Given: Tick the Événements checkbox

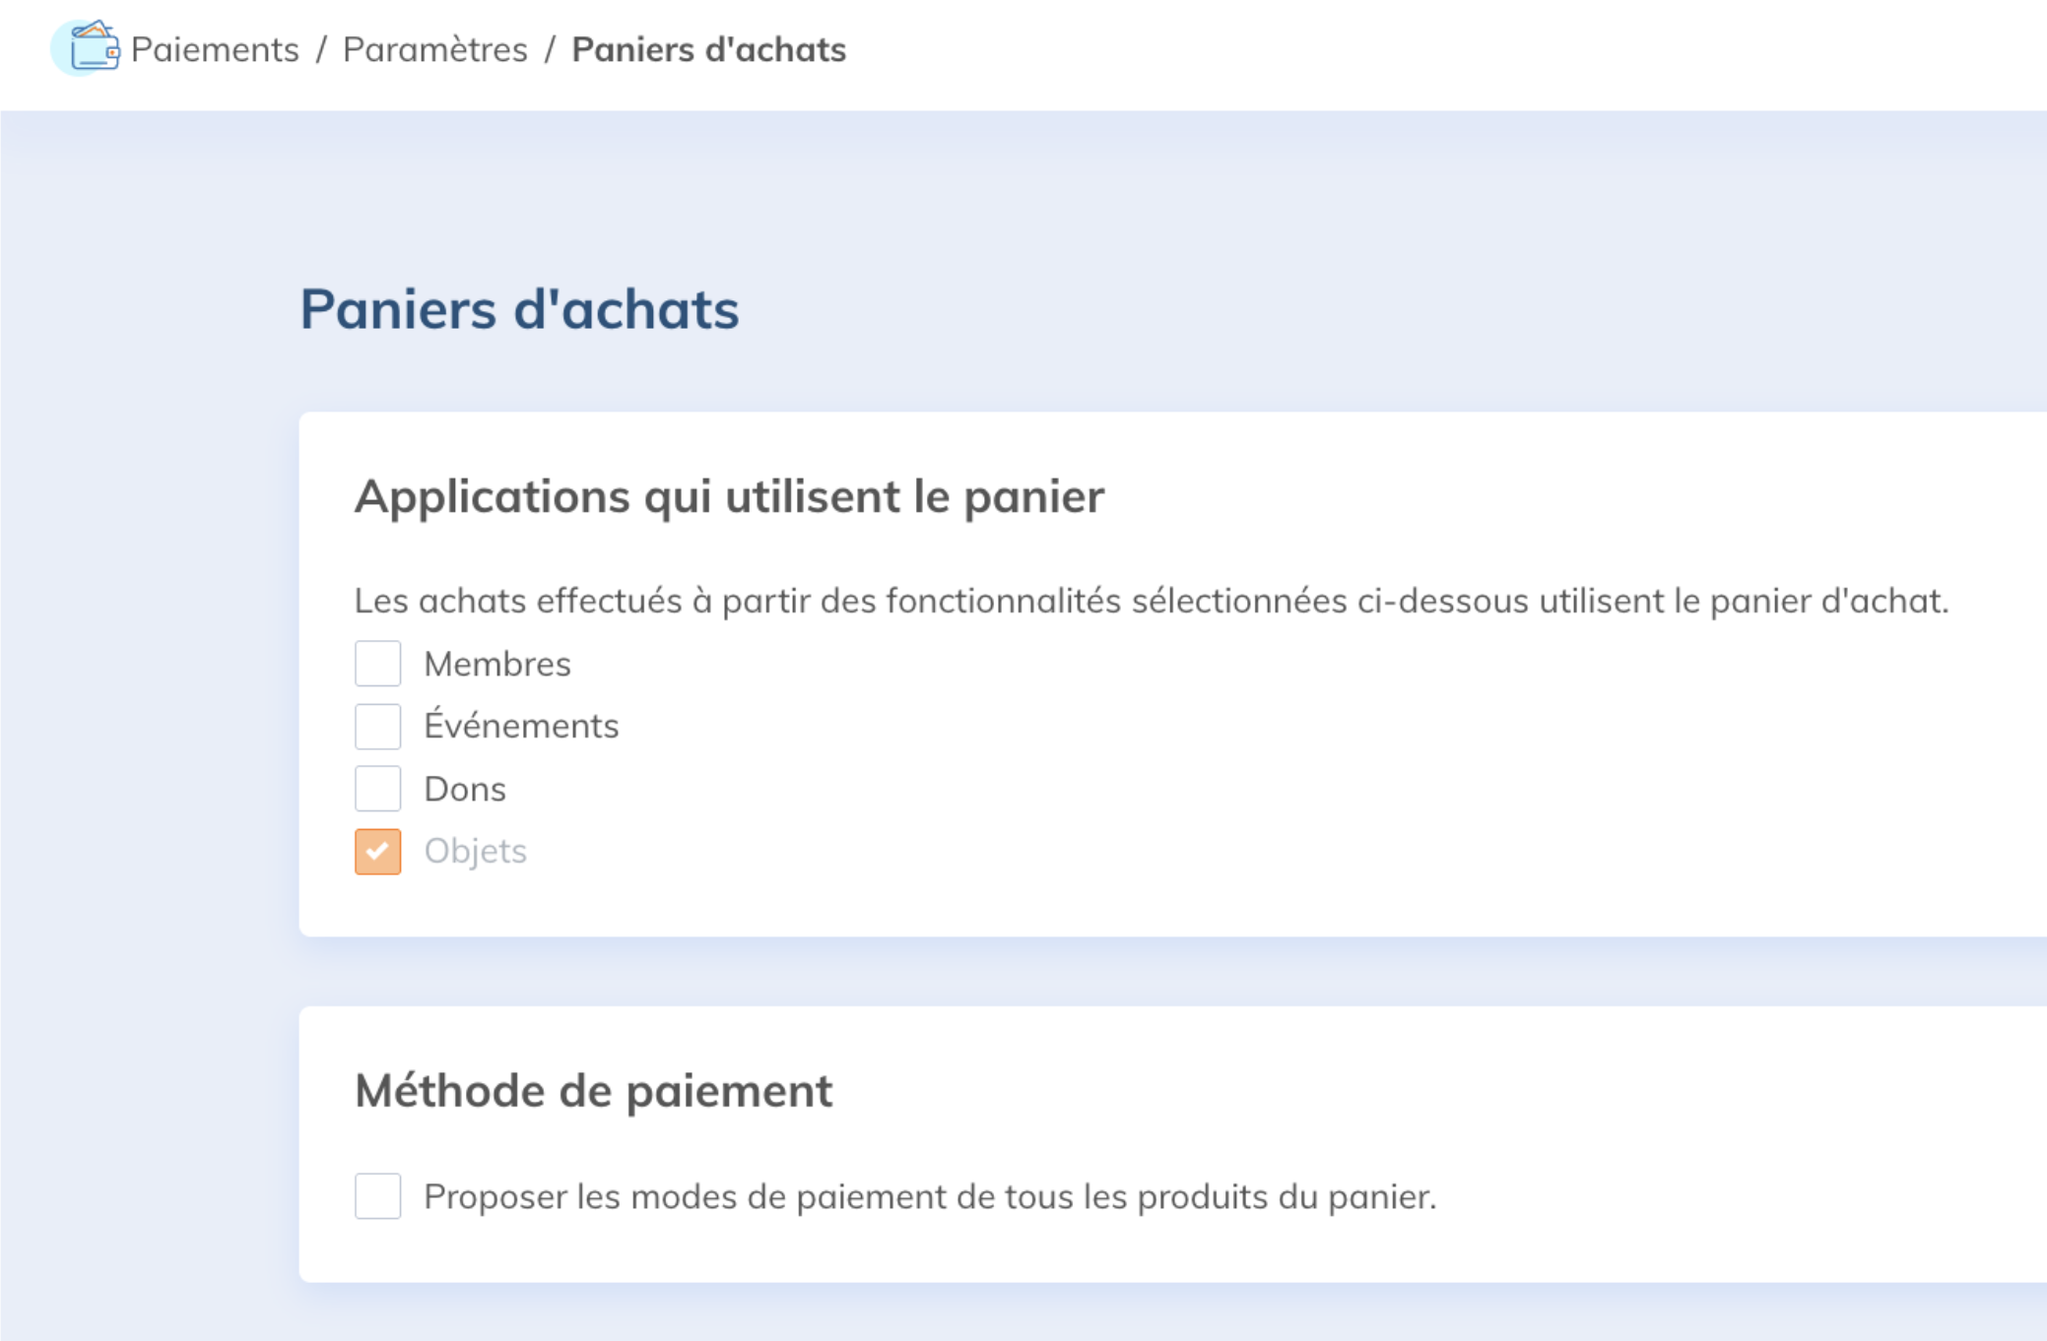Looking at the screenshot, I should pos(378,727).
